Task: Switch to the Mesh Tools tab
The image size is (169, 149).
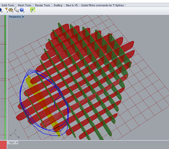Action: (x=24, y=5)
